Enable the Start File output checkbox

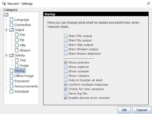(x=66, y=36)
